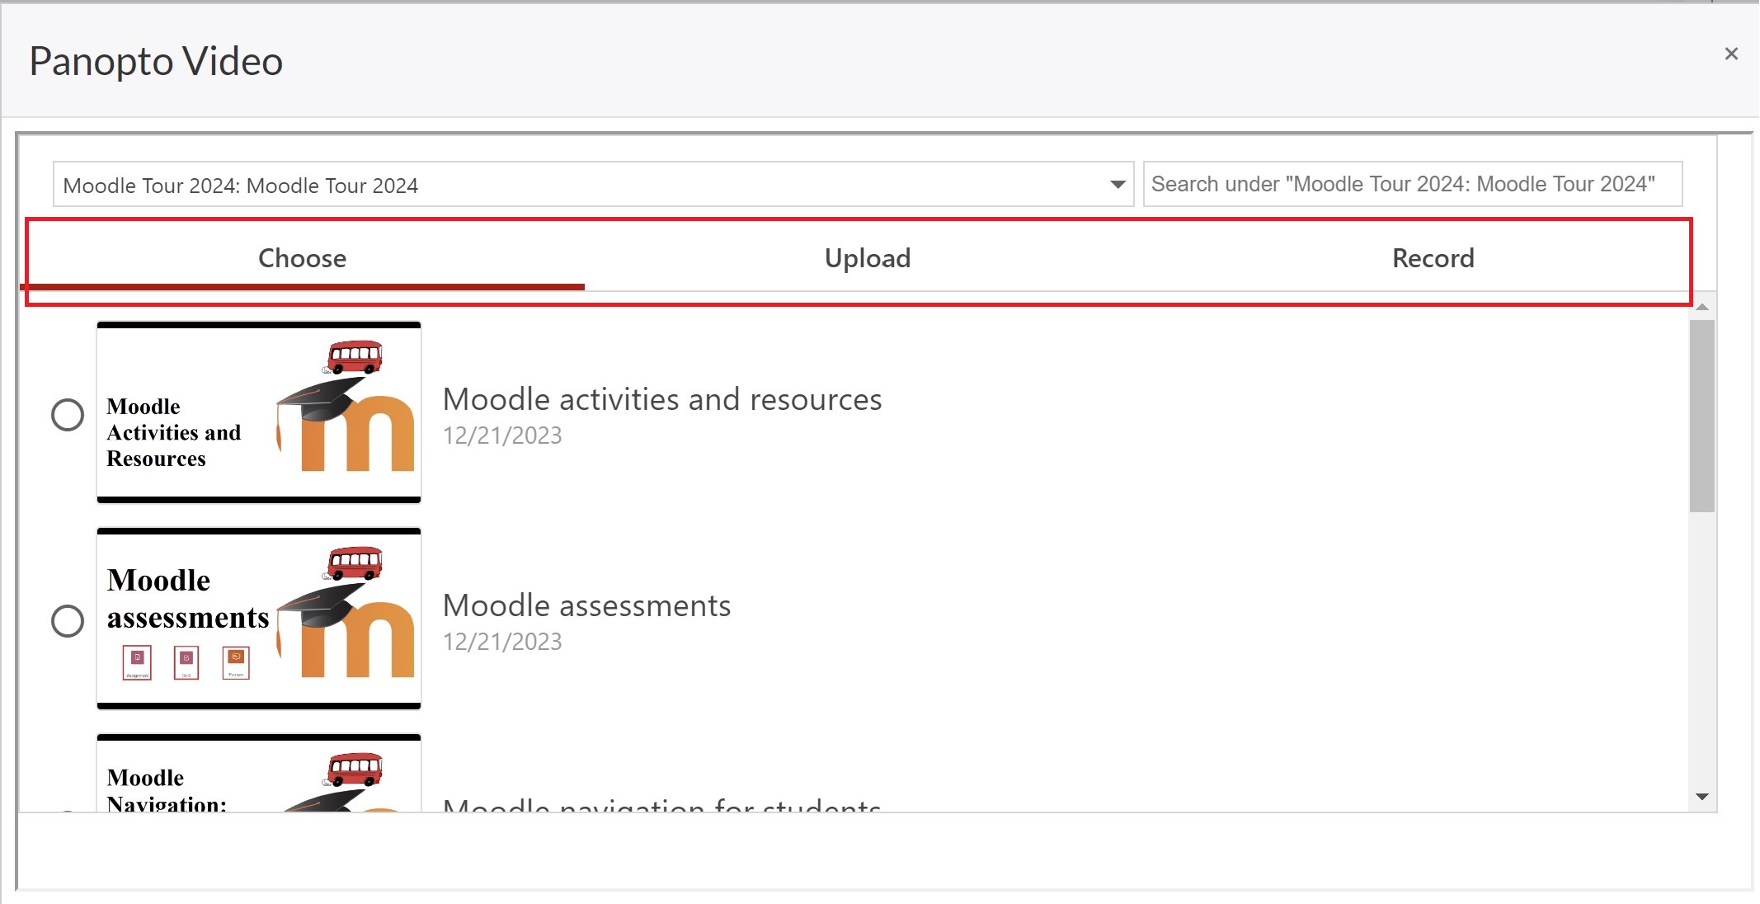This screenshot has height=904, width=1760.
Task: Open the Moodle assessments thumbnail
Action: [259, 619]
